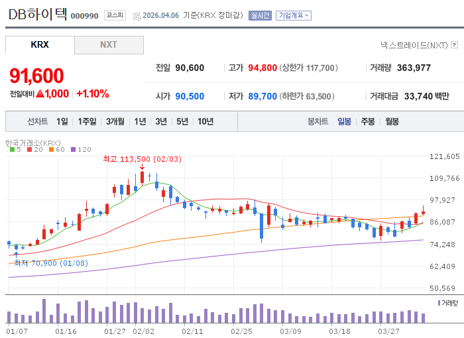Screen dimensions: 464x338
Task: Click the high price value 94,800
Action: tap(262, 68)
